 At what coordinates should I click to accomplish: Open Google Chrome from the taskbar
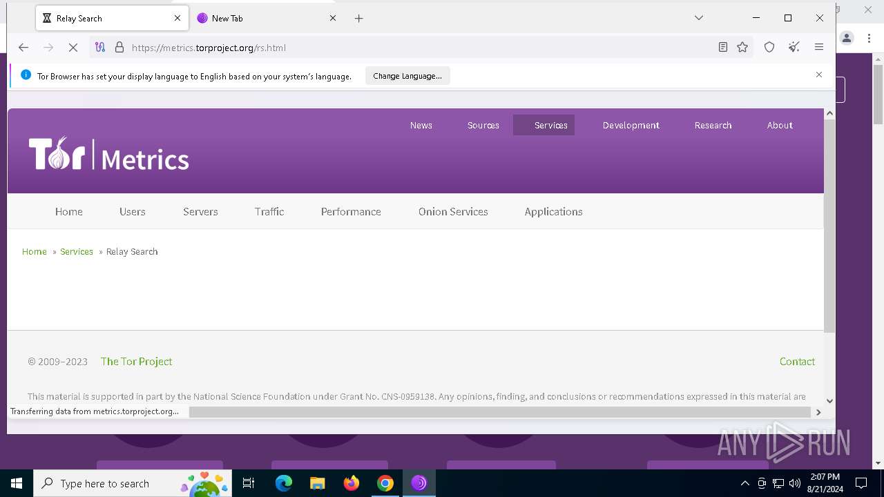tap(385, 483)
